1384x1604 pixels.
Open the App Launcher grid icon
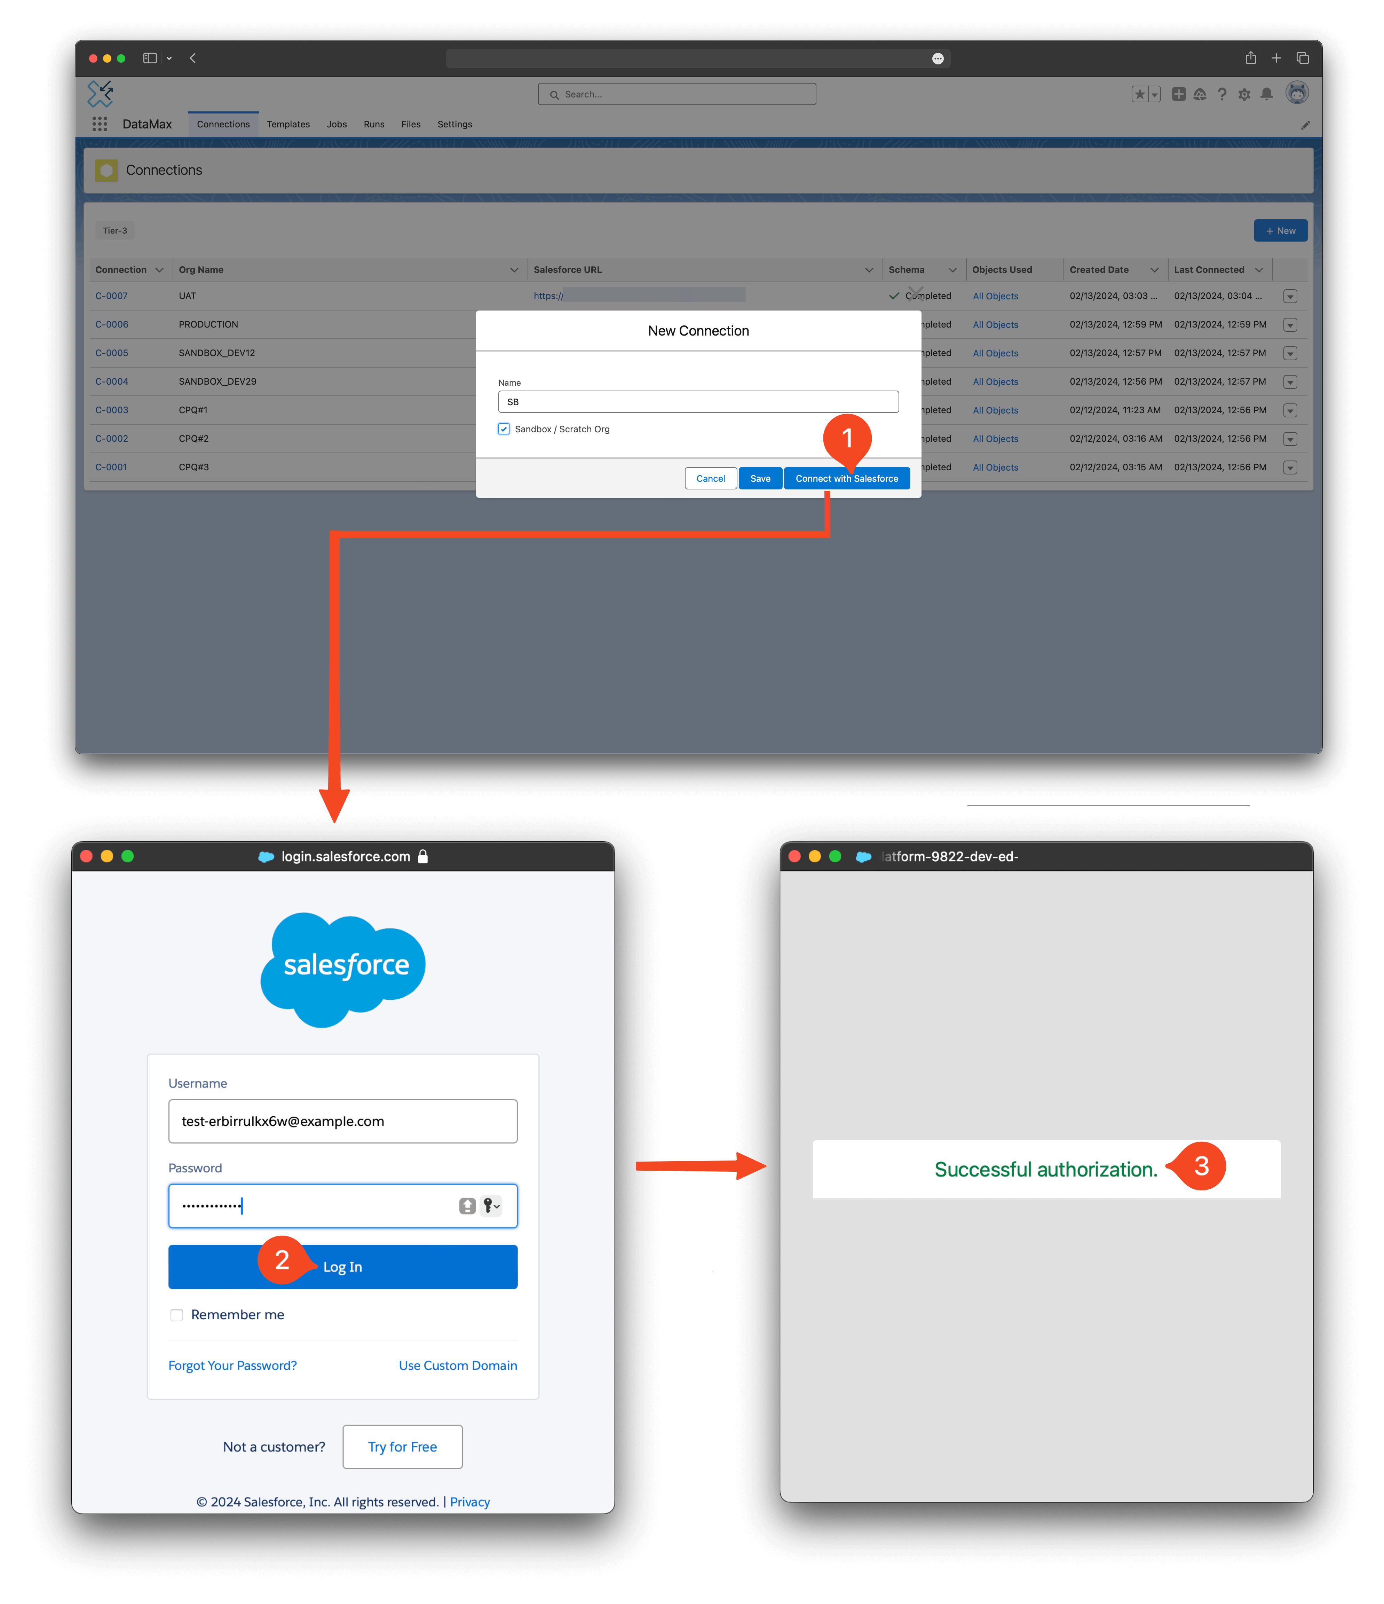[x=100, y=124]
